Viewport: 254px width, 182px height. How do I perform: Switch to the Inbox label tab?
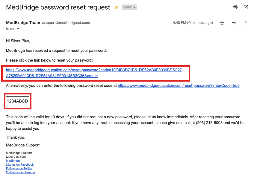tap(127, 7)
